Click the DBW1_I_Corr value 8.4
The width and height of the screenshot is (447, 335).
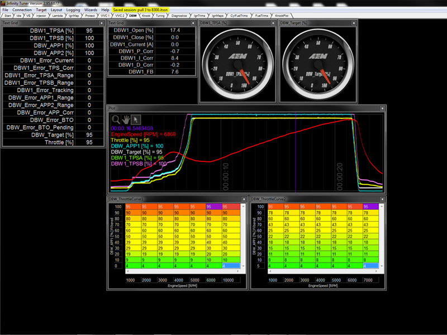click(x=175, y=58)
